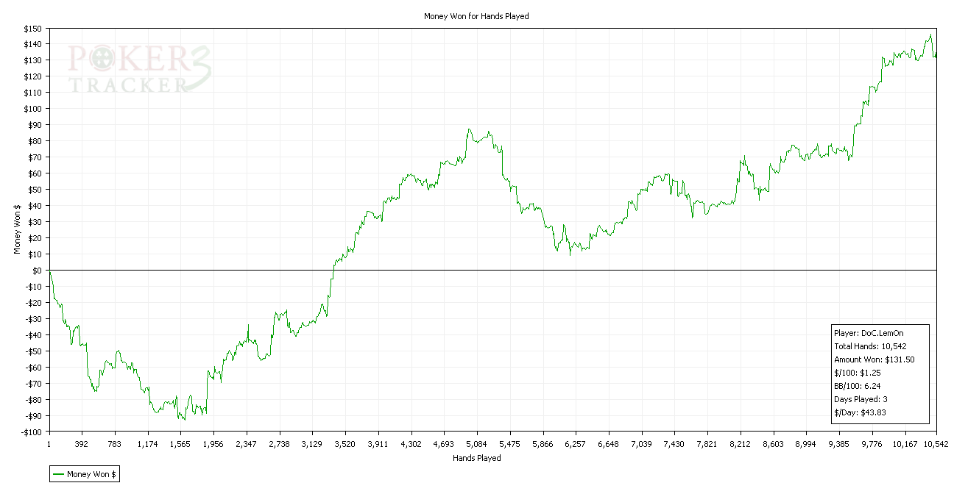Choose the 5,866 hands axis label

tap(543, 445)
